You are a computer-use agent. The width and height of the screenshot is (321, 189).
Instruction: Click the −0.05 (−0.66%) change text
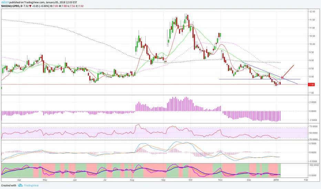click(x=41, y=6)
